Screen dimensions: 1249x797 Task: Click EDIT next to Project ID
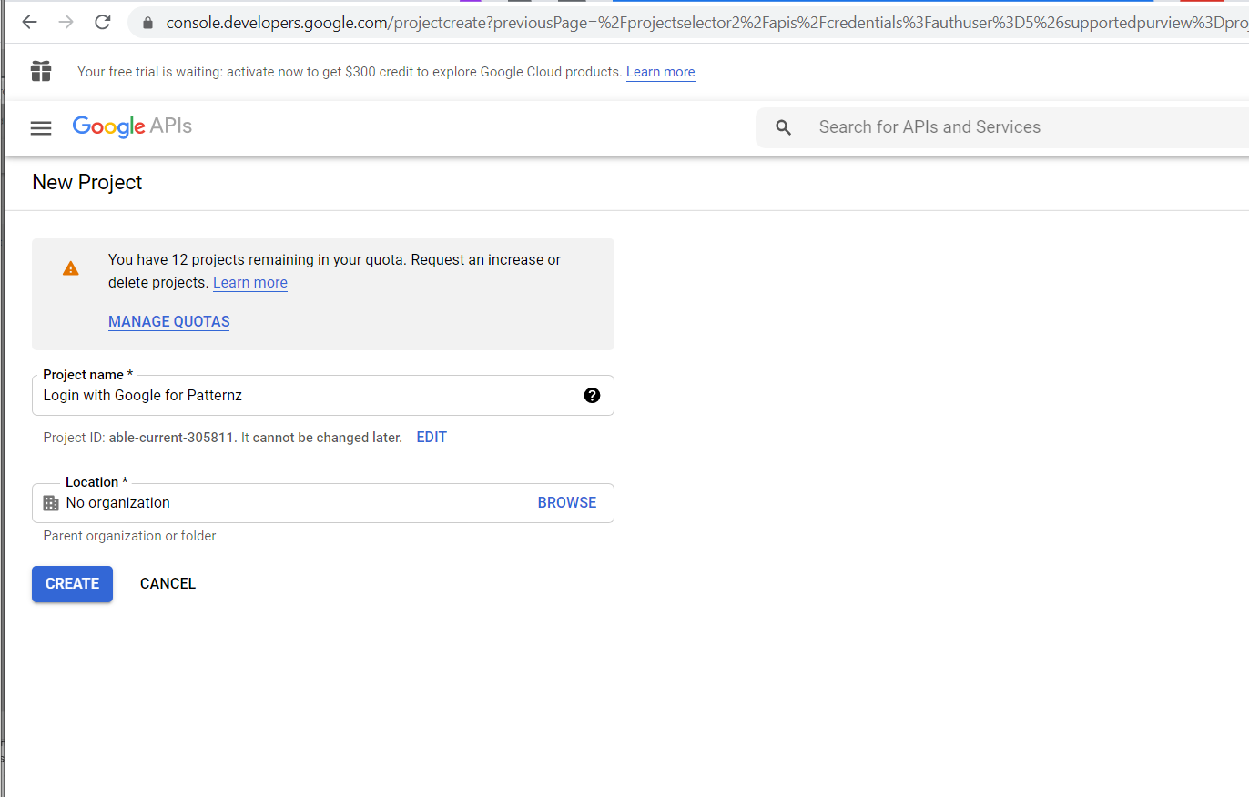point(432,438)
